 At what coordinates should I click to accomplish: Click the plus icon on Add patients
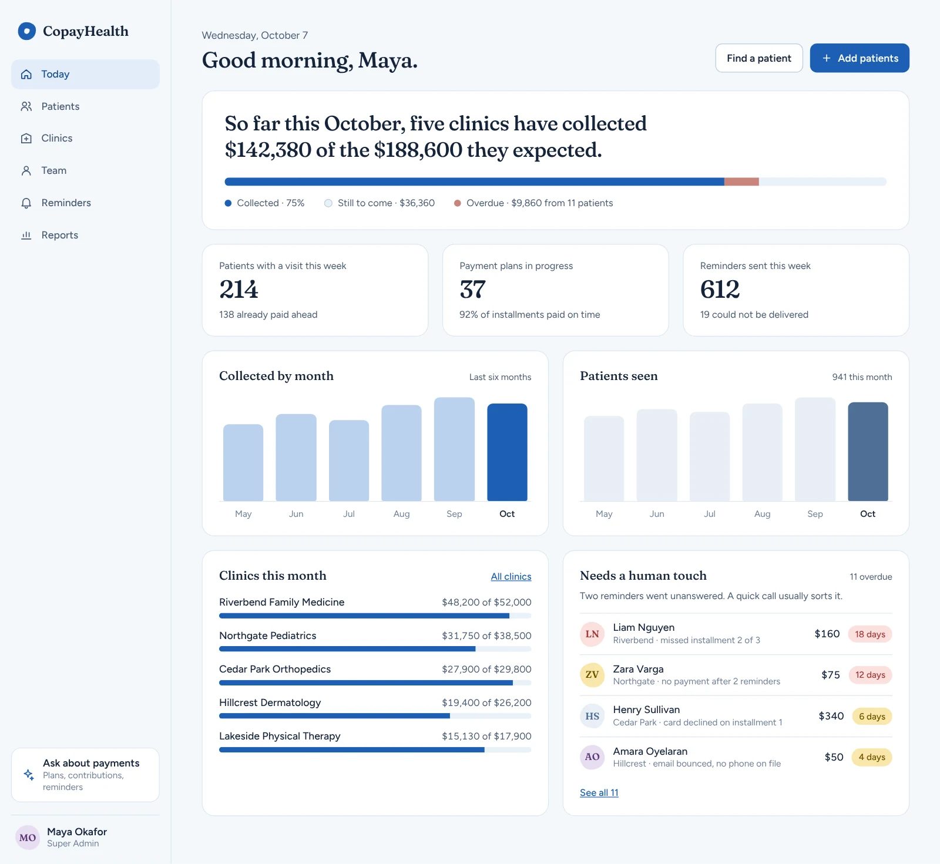[x=827, y=58]
